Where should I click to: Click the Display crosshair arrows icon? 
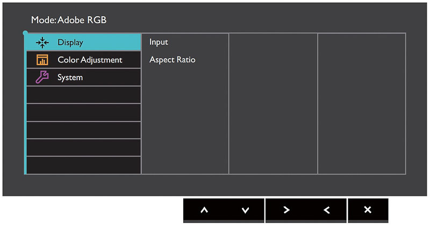click(x=42, y=43)
